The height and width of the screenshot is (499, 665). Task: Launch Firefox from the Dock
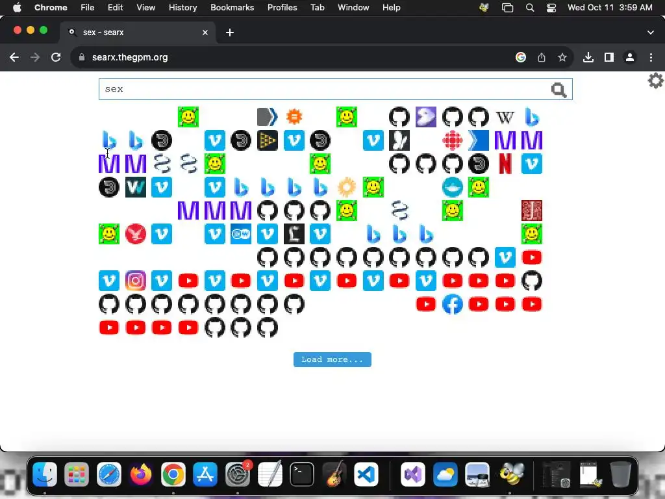click(x=141, y=474)
